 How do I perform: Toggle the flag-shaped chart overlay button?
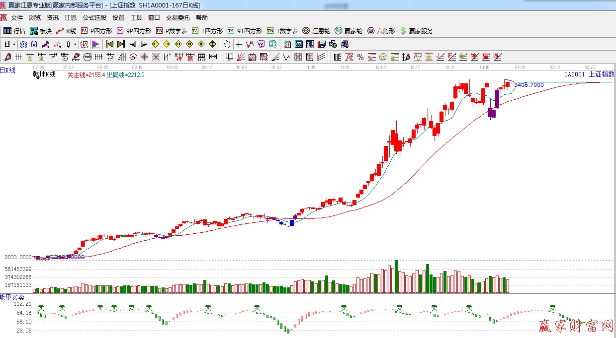pyautogui.click(x=96, y=44)
